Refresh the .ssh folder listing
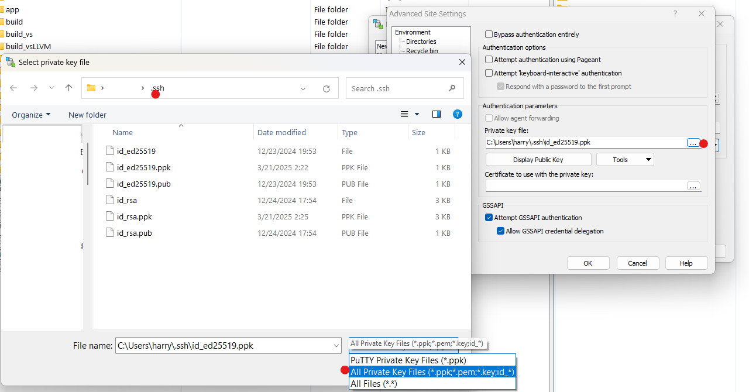 point(327,89)
